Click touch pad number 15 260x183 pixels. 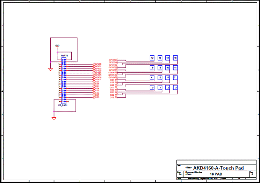(176, 58)
